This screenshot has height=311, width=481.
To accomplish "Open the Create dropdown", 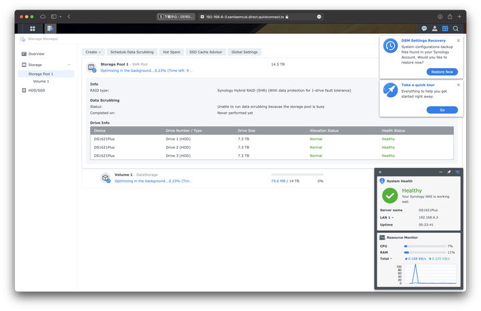I will pos(94,52).
